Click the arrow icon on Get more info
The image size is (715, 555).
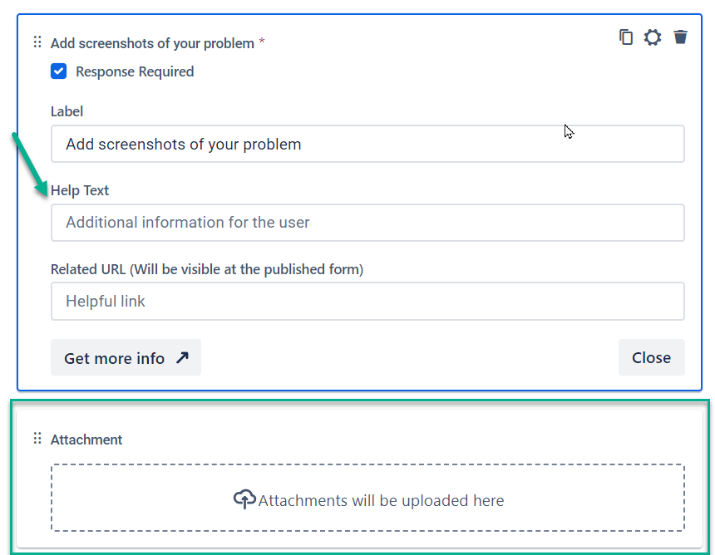[x=182, y=357]
